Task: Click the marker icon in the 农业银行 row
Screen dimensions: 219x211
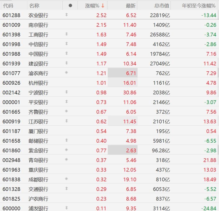Action: coord(67,15)
